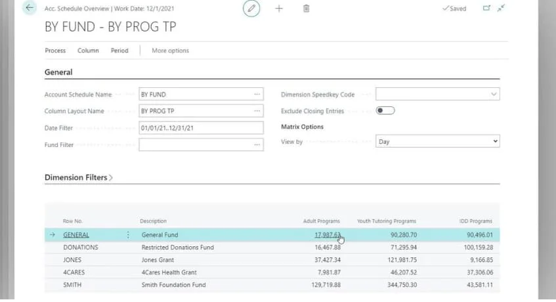Viewport: 556px width, 302px height.
Task: Click the plus icon to add new
Action: point(279,9)
